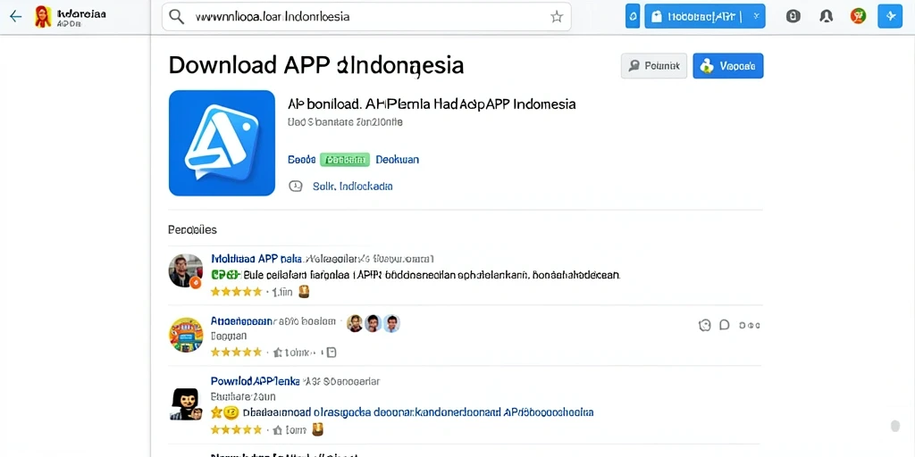The image size is (915, 457).
Task: Expand the Hobobac APP dropdown chevron
Action: click(x=756, y=16)
